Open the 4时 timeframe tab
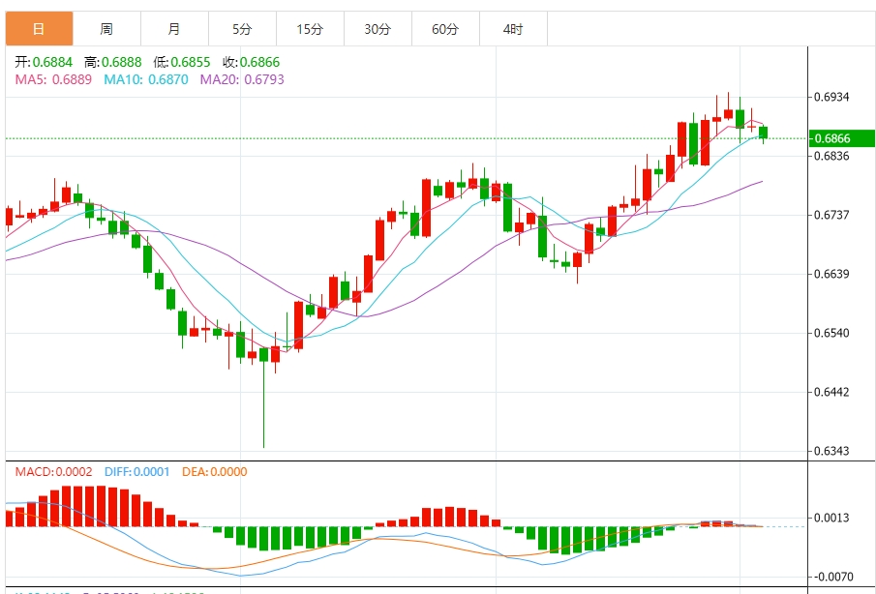The height and width of the screenshot is (594, 876). [x=513, y=29]
